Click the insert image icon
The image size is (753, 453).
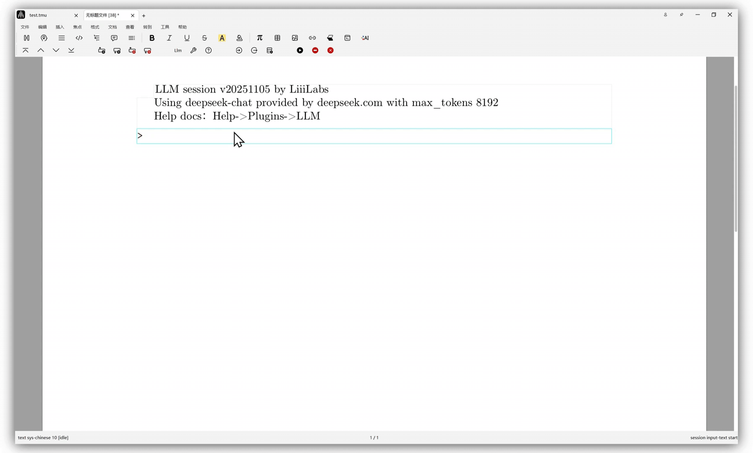295,38
